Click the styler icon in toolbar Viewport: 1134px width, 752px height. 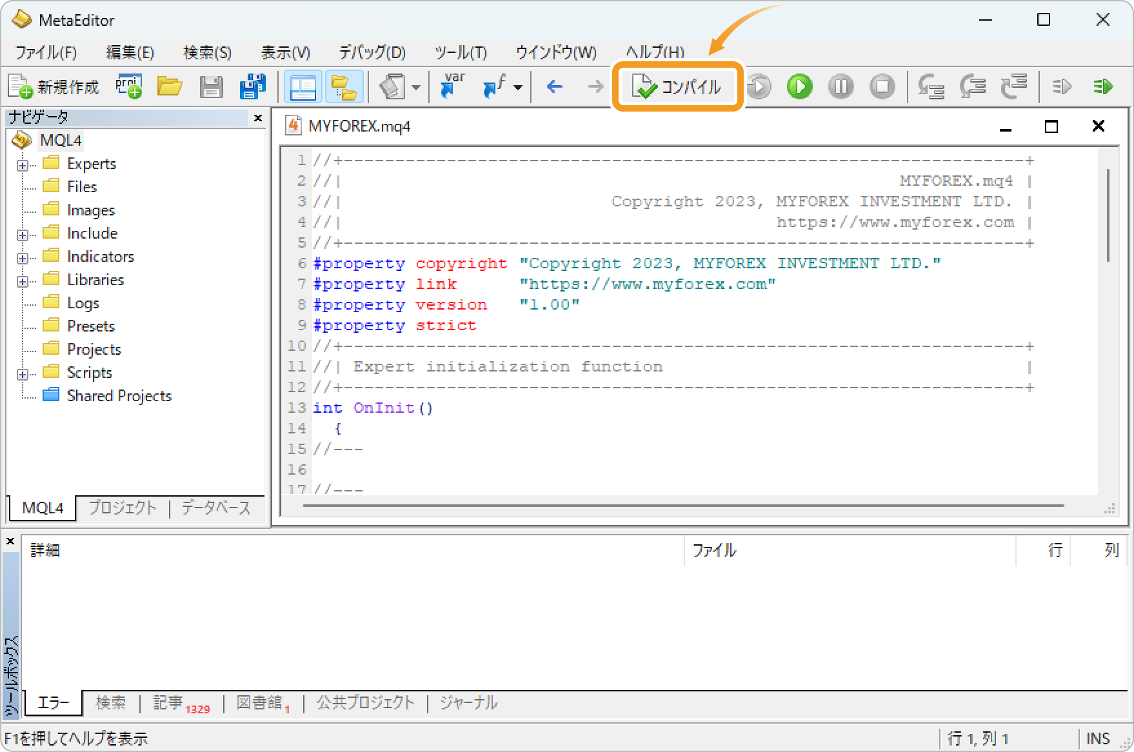(392, 86)
